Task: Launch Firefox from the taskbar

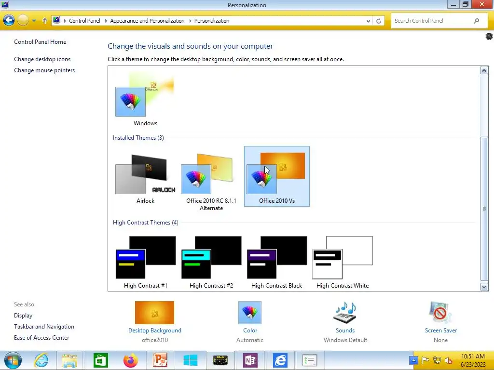Action: [130, 360]
